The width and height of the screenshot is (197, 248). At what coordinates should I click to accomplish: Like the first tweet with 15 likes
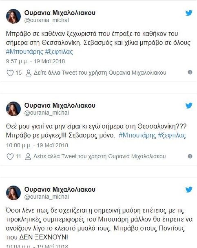(x=10, y=73)
